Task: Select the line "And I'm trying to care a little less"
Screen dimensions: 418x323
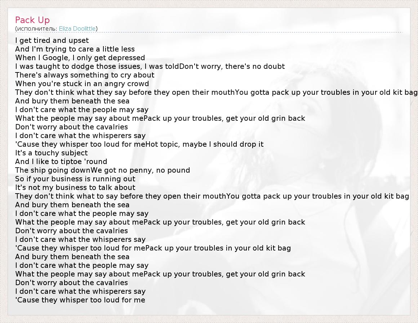Action: point(75,49)
